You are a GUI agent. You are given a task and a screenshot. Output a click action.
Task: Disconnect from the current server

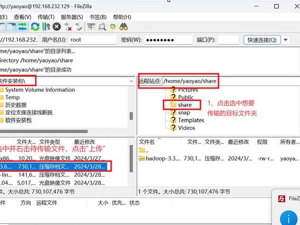[x=68, y=27]
